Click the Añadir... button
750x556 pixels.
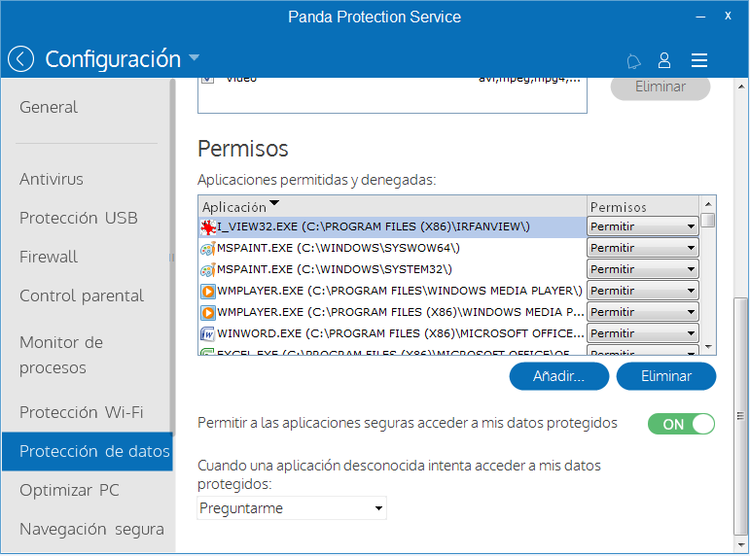point(559,376)
